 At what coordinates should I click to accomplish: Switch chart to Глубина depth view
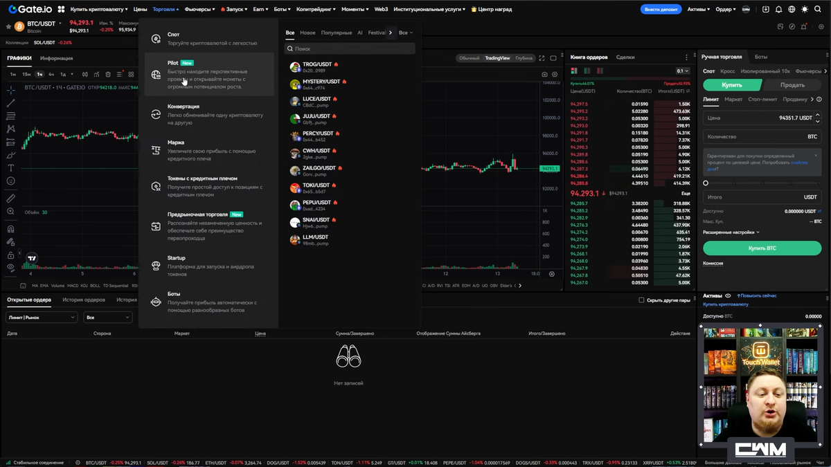pos(524,58)
